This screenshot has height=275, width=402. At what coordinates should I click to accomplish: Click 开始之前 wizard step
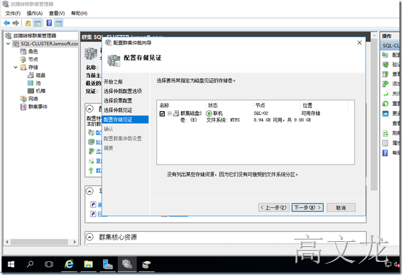point(113,82)
